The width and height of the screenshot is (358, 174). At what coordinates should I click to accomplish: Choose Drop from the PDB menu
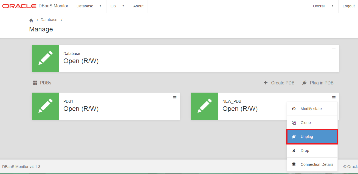pos(305,151)
